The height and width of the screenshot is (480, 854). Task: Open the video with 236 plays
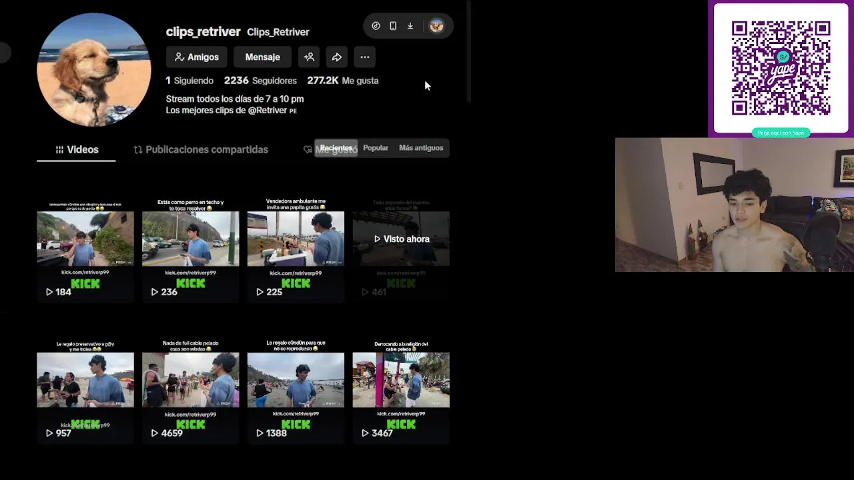pyautogui.click(x=191, y=239)
